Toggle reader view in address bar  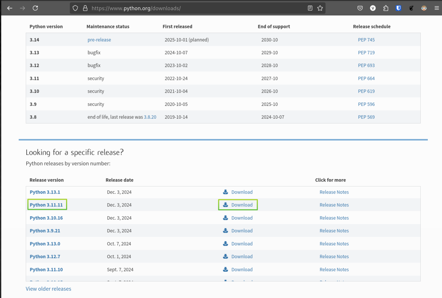click(x=310, y=8)
